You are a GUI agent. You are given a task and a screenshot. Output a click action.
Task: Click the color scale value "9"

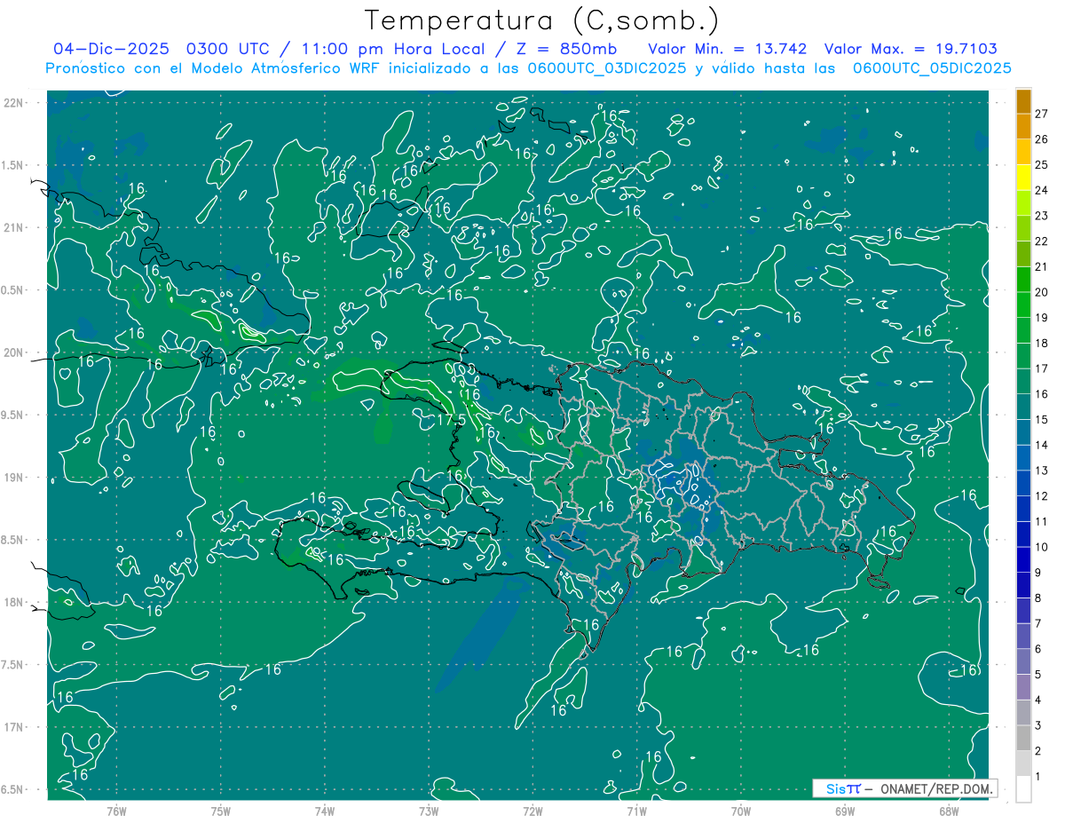[x=1037, y=573]
